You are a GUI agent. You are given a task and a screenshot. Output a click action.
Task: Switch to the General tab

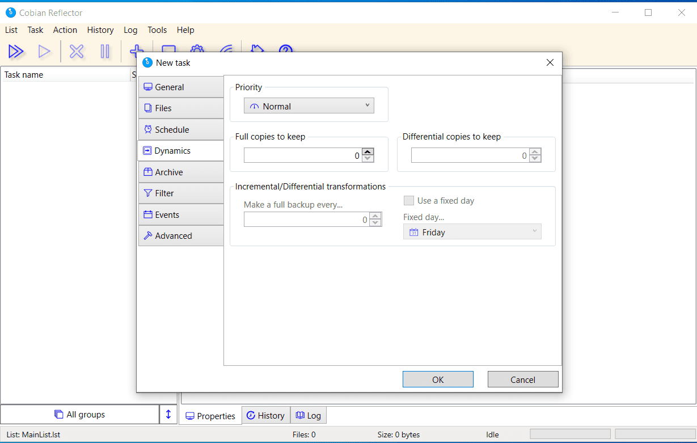point(181,87)
